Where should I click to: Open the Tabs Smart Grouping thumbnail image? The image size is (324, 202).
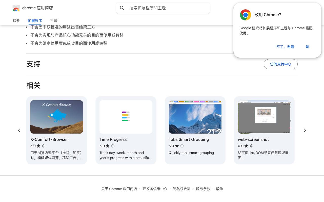coord(195,117)
